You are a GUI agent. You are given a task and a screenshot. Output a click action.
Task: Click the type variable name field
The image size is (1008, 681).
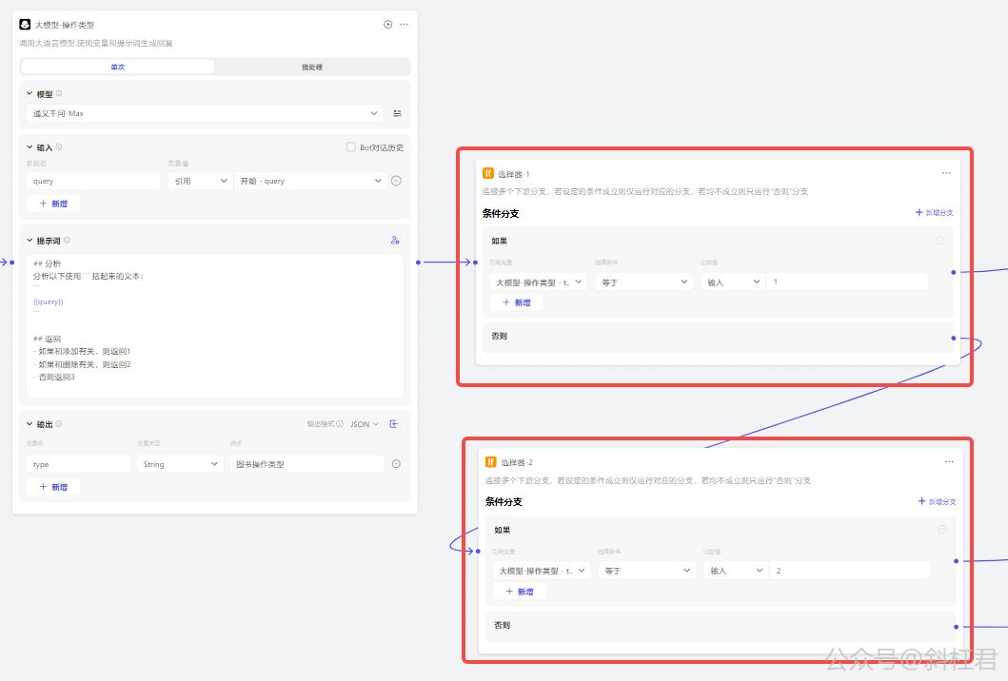point(78,464)
